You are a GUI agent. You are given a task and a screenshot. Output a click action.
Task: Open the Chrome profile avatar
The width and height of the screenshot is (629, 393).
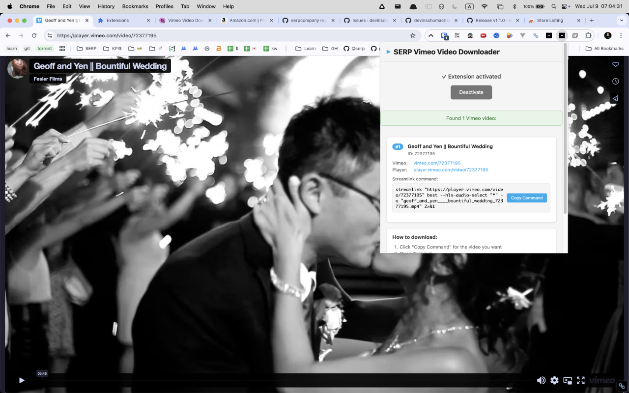tap(608, 35)
